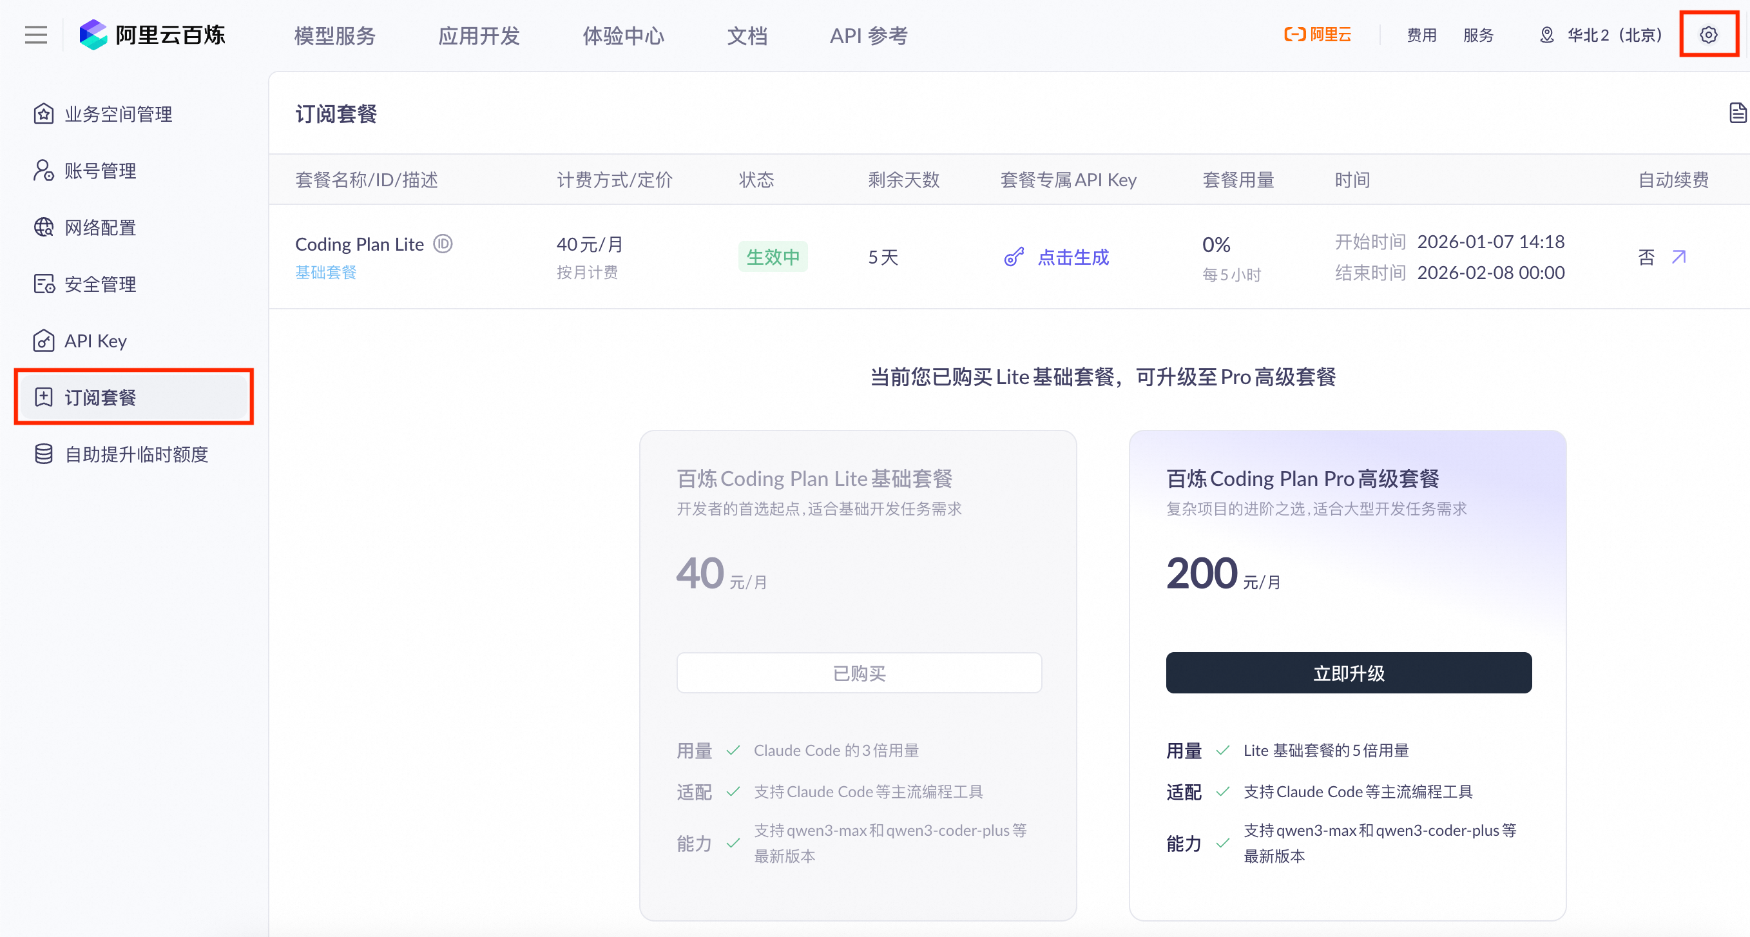Screen dimensions: 1750x937
Task: Open the 费用 menu in header
Action: 1421,35
